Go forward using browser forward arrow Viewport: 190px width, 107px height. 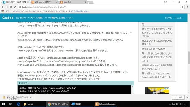(7, 7)
